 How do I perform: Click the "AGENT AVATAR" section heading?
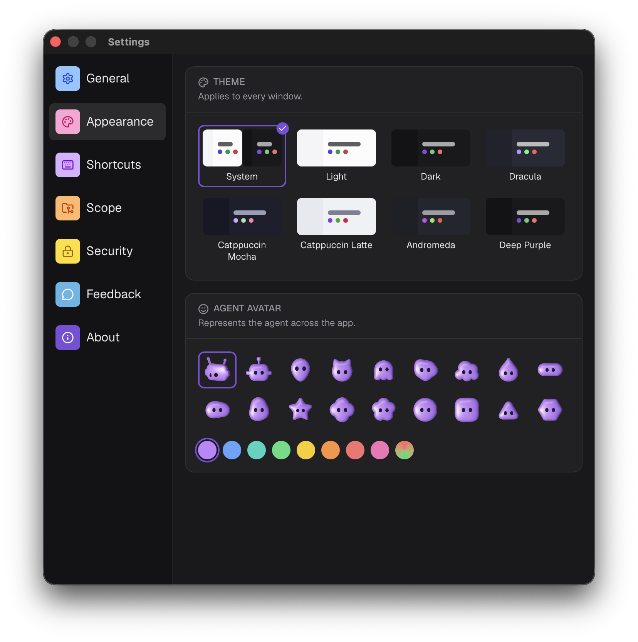[247, 308]
